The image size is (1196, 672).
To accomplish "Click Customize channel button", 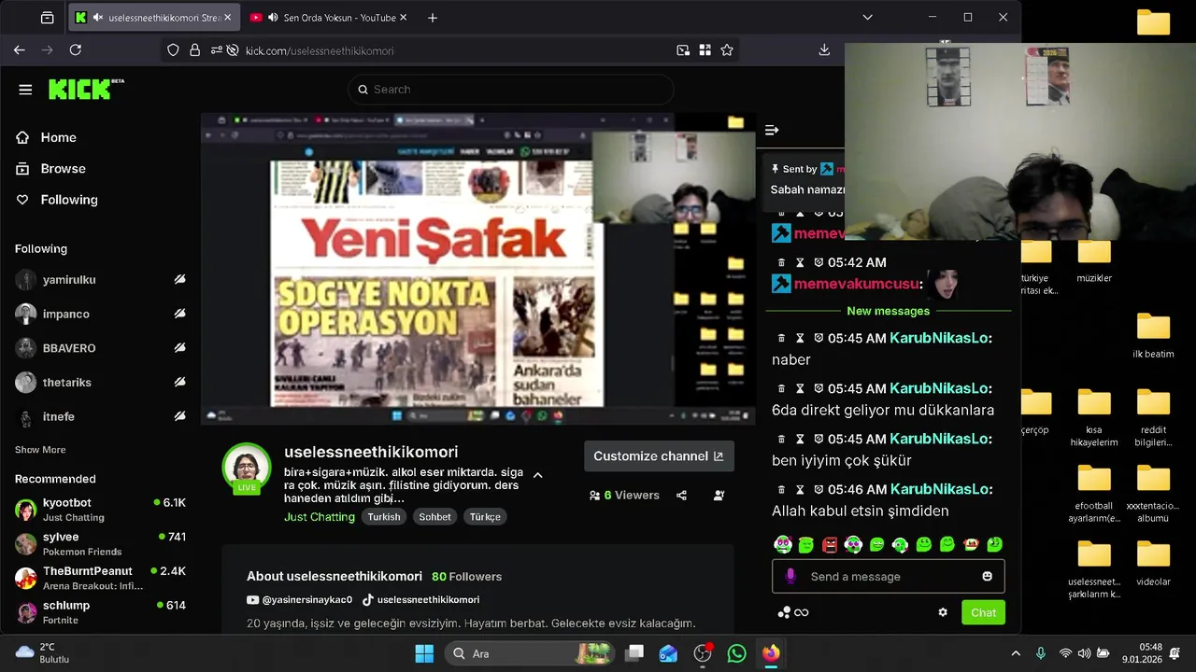I will click(x=659, y=456).
